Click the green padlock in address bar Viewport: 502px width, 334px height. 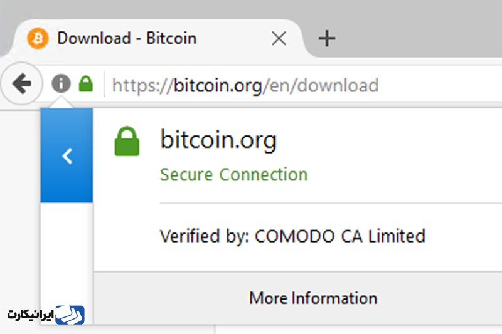[x=86, y=84]
